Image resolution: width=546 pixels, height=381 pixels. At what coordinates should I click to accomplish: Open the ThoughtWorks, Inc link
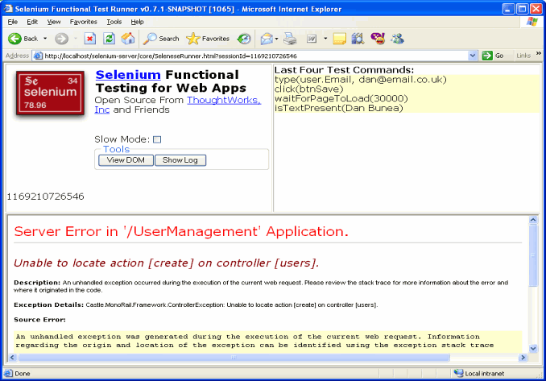[224, 101]
